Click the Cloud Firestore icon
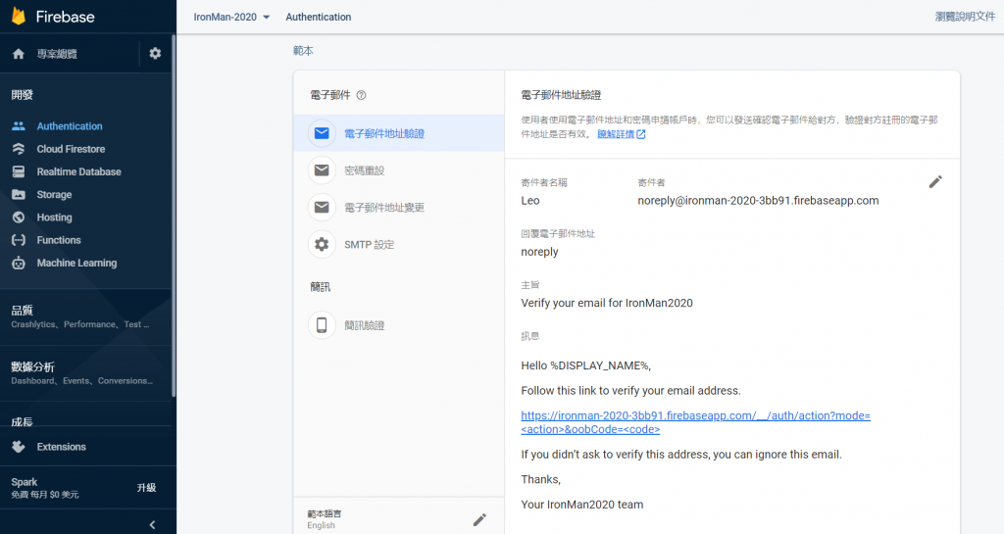The image size is (1004, 534). point(19,149)
